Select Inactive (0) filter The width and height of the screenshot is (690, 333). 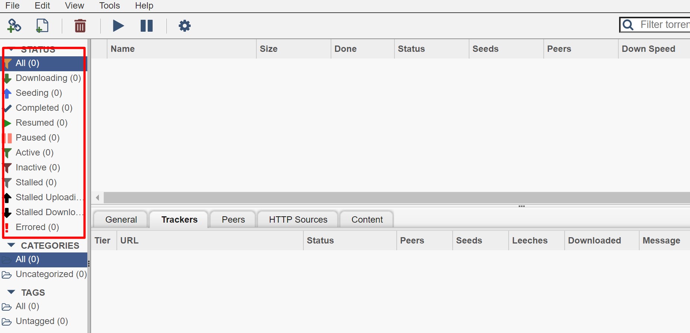coord(44,168)
